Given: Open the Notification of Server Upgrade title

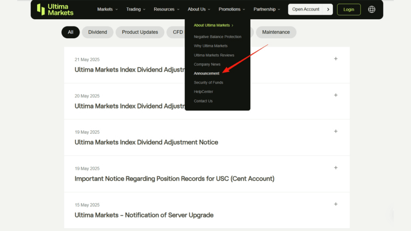Looking at the screenshot, I should (x=144, y=215).
